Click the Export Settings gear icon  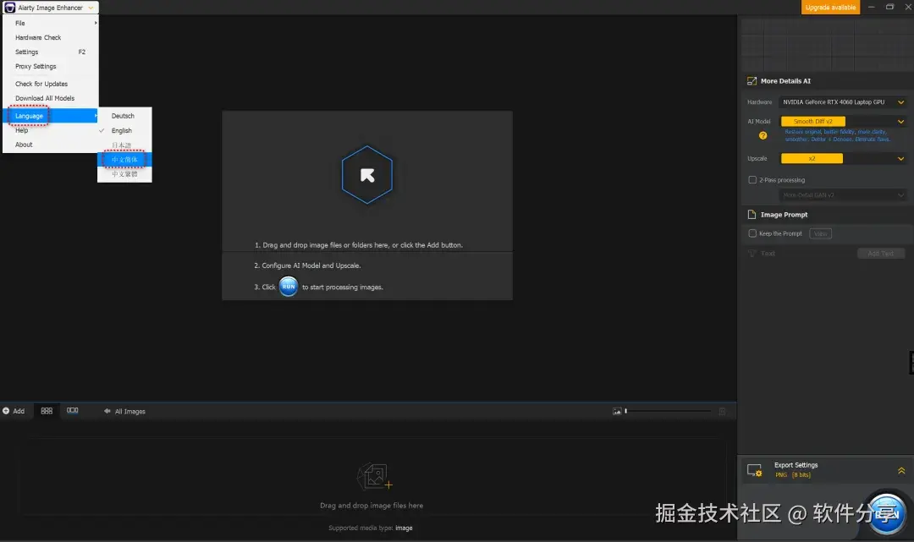click(756, 471)
